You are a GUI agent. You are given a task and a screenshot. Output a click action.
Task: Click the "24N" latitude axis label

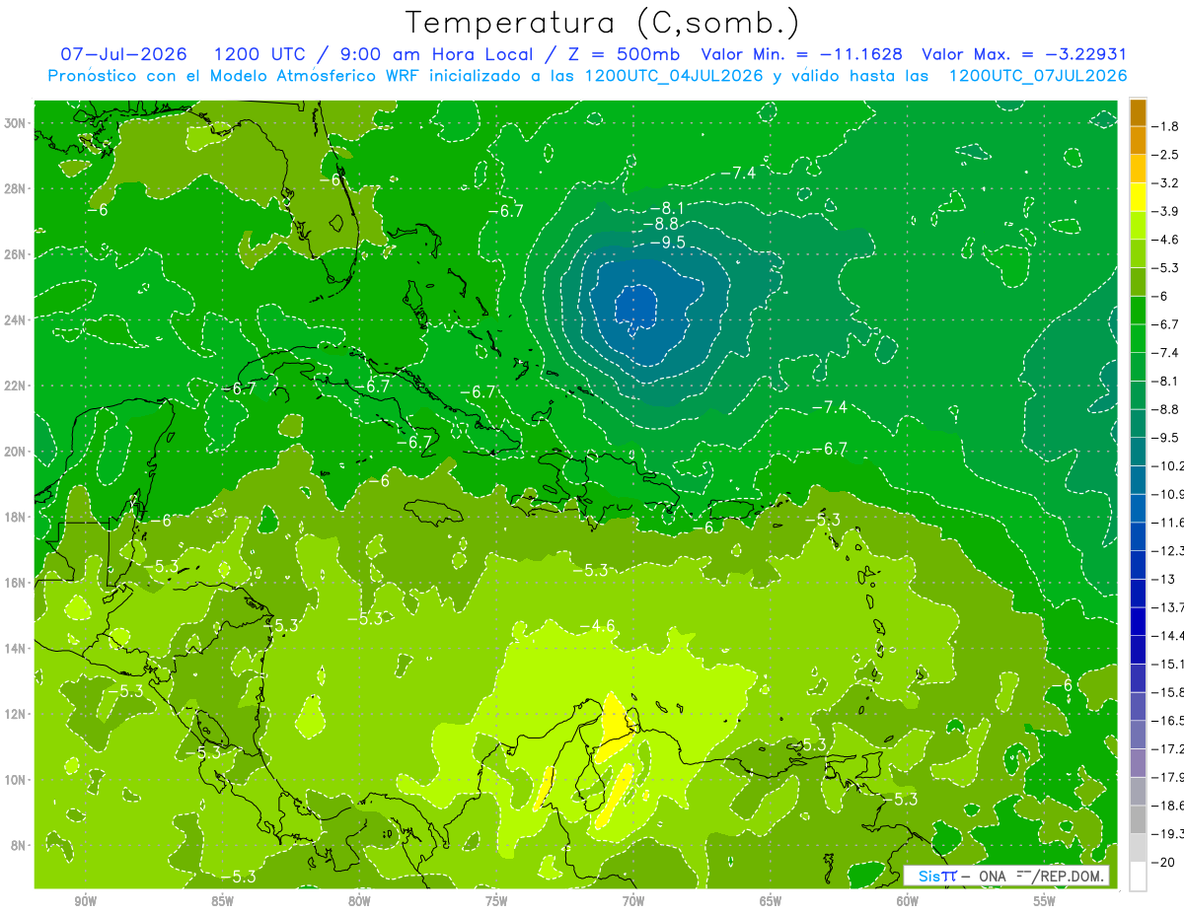point(17,319)
